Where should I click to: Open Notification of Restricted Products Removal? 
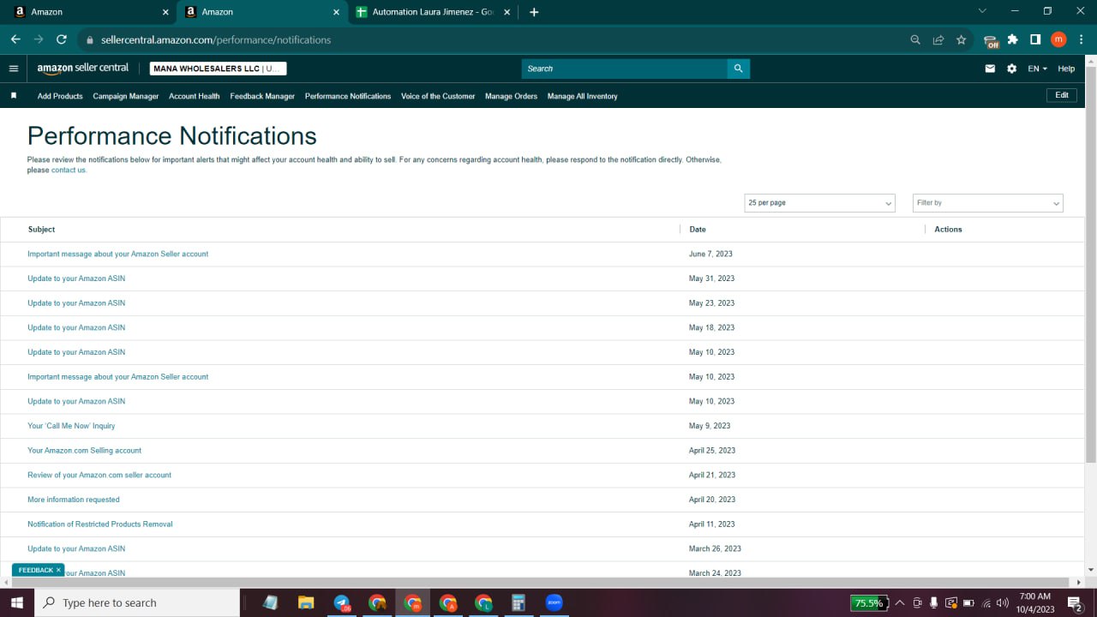(x=99, y=524)
